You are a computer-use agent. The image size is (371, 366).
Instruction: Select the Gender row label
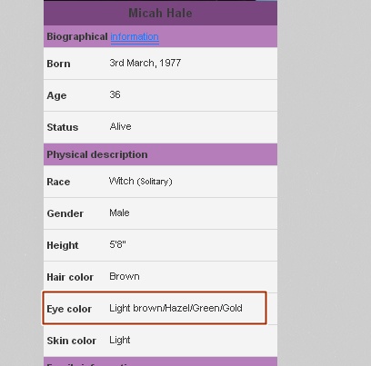click(x=65, y=213)
